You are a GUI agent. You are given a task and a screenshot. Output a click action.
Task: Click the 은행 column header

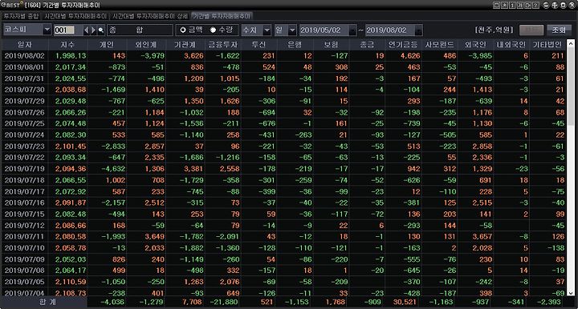click(x=295, y=45)
